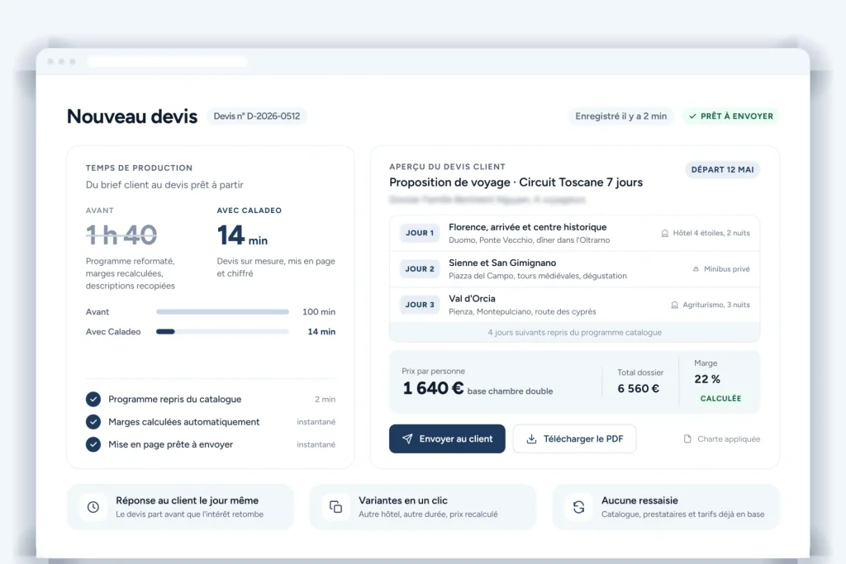The width and height of the screenshot is (846, 564).
Task: Click the JOUR 2 label chip
Action: point(420,268)
